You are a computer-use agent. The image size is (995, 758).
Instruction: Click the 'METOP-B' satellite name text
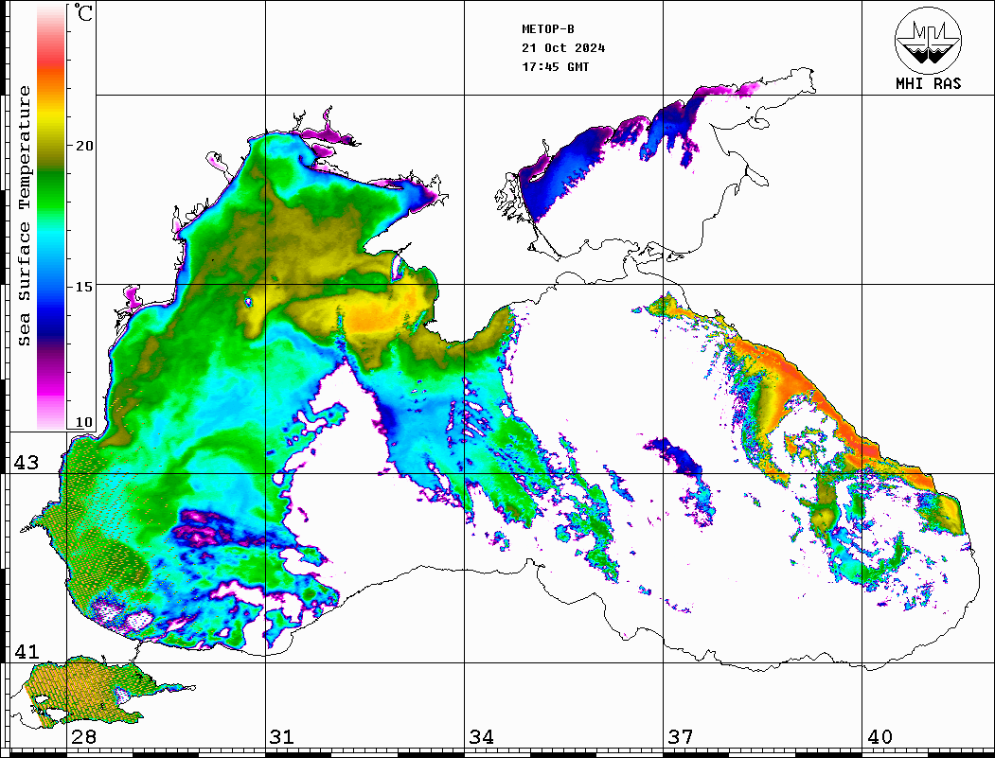[548, 28]
